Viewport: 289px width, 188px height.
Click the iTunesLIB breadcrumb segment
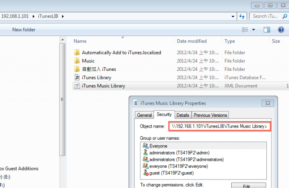(48, 16)
